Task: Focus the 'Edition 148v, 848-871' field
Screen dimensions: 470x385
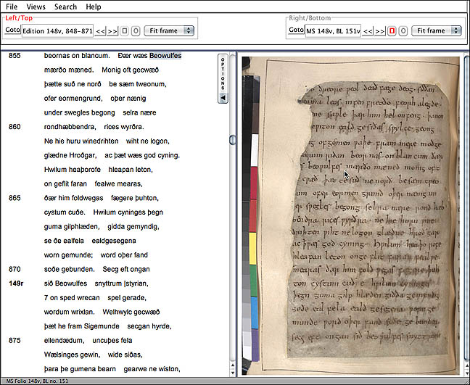Action: 57,31
